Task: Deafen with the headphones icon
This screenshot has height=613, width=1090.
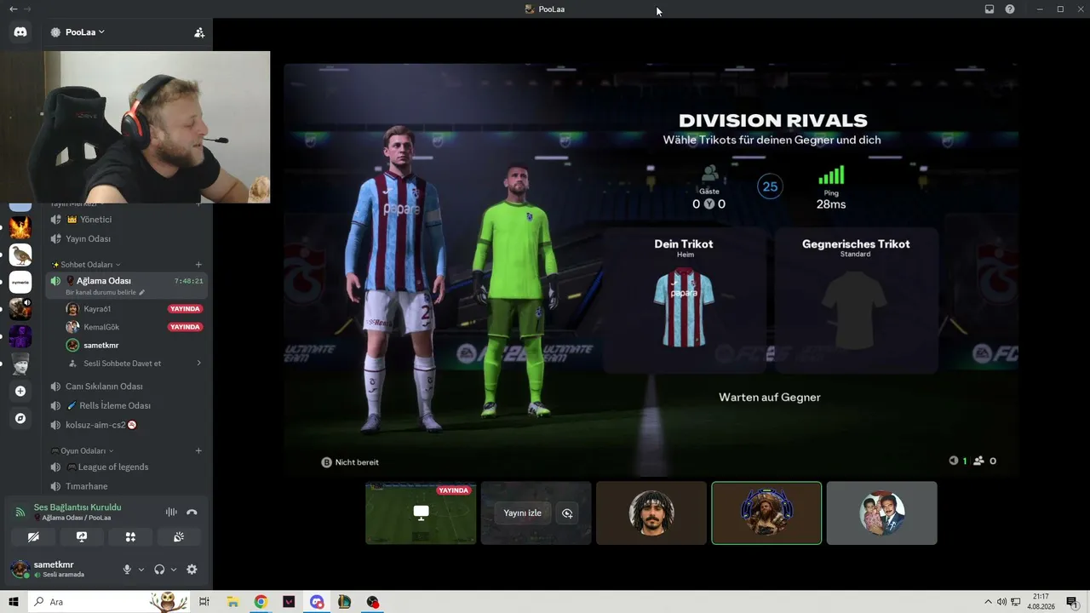Action: [x=159, y=570]
